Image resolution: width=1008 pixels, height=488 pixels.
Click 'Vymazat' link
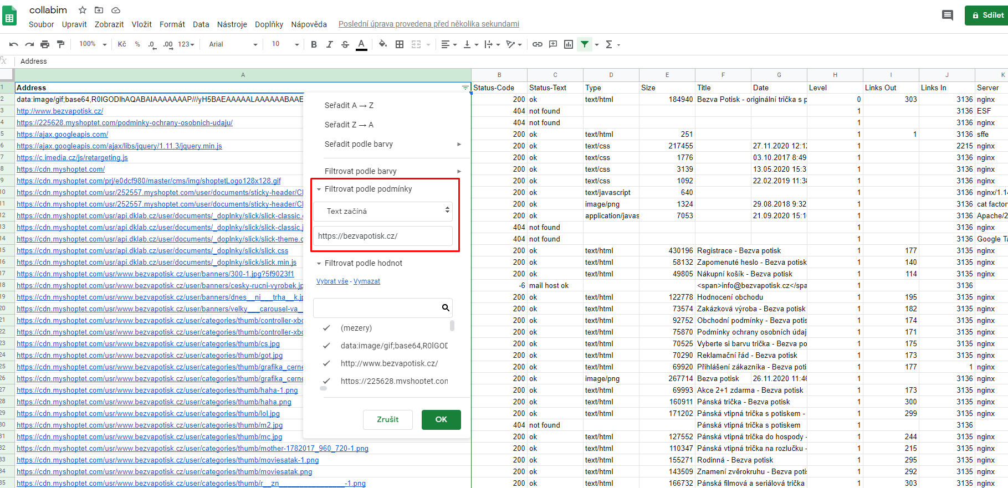coord(367,281)
